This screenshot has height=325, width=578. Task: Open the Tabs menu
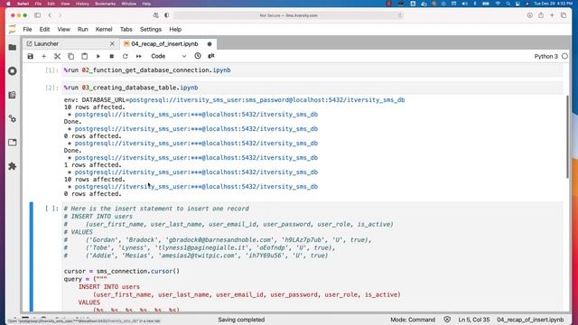126,29
